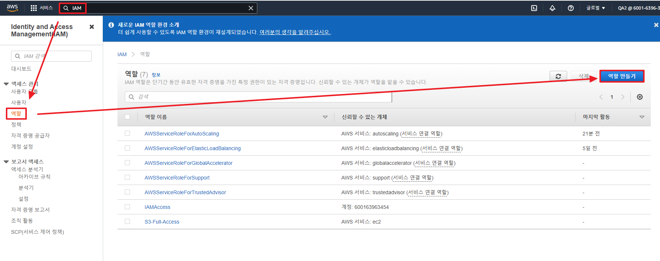Image resolution: width=660 pixels, height=261 pixels.
Task: Open the AWSServiceRoleForTrustedAdvisor role link
Action: 185,192
